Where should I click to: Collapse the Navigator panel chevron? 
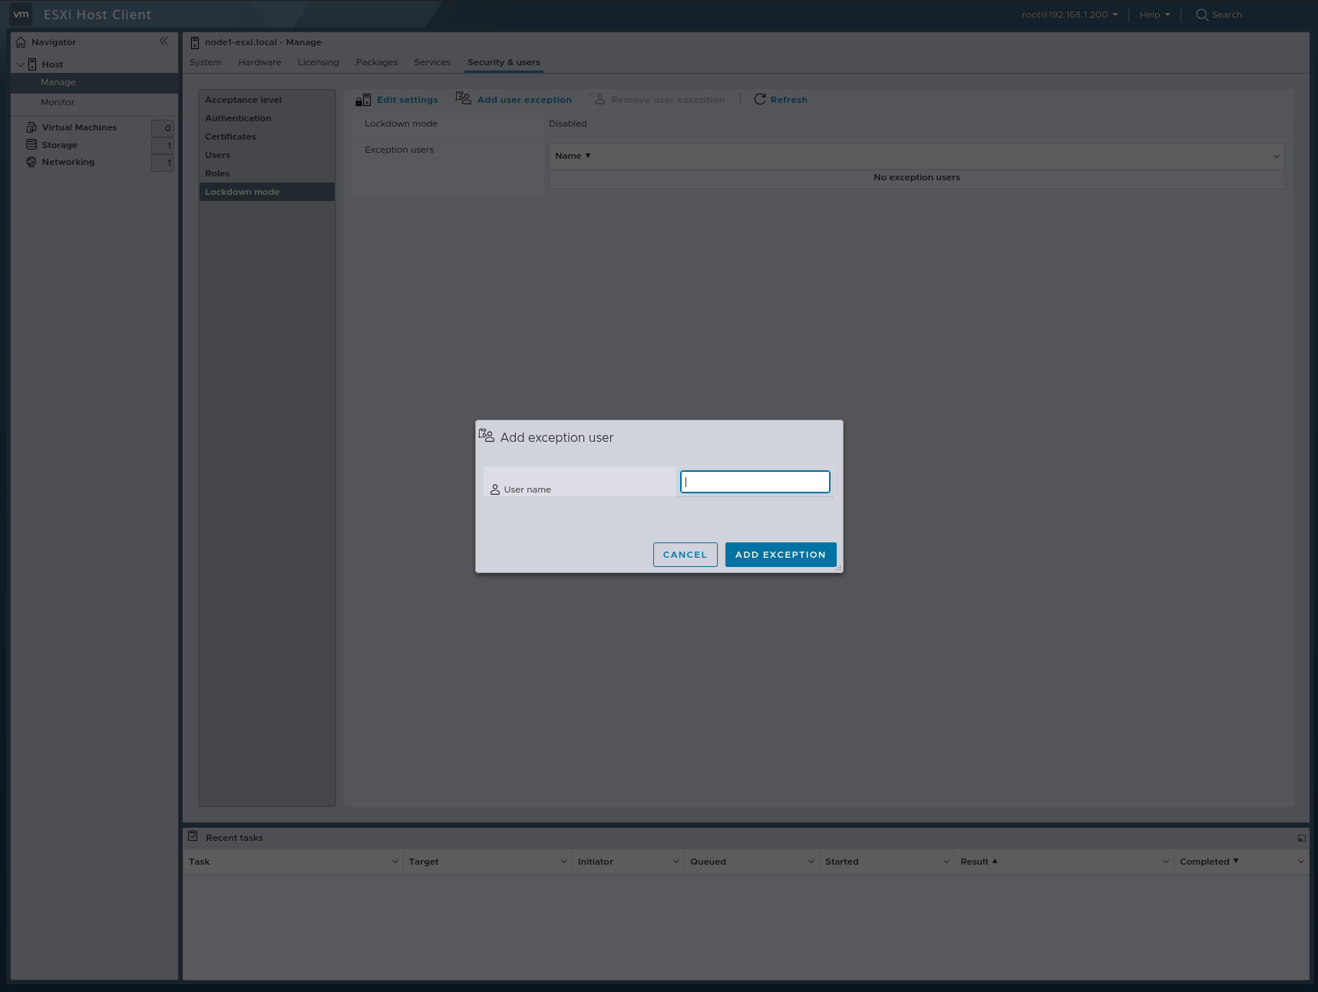[164, 41]
